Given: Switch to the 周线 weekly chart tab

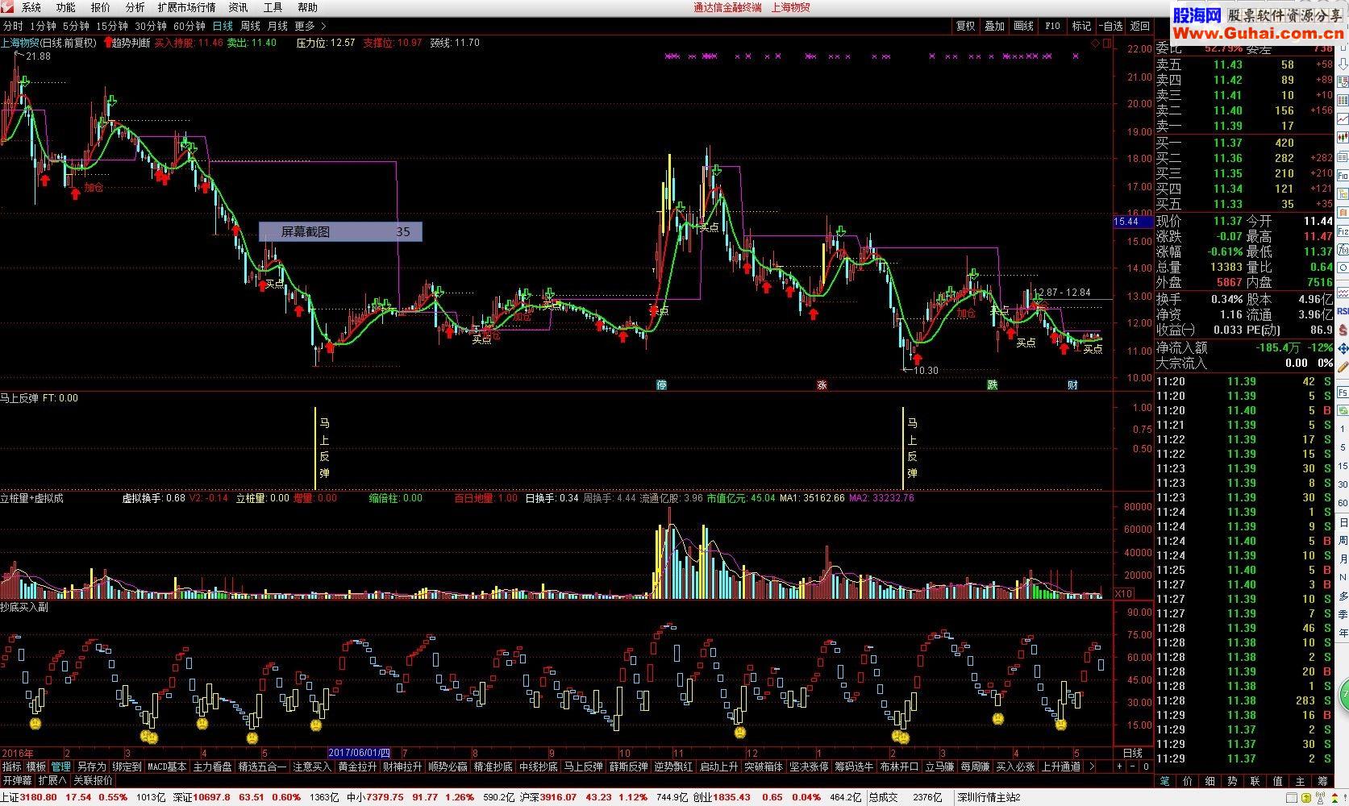Looking at the screenshot, I should (x=250, y=26).
